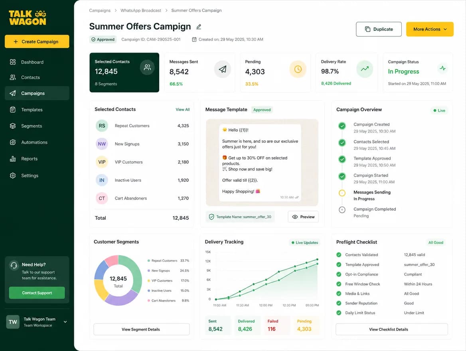The width and height of the screenshot is (466, 351).
Task: Click the Live badge in Campaign Overview
Action: [x=439, y=110]
